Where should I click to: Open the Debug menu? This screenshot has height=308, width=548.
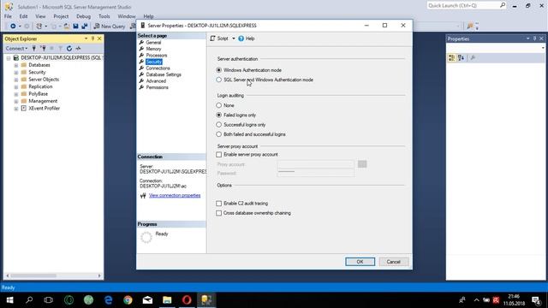click(83, 16)
